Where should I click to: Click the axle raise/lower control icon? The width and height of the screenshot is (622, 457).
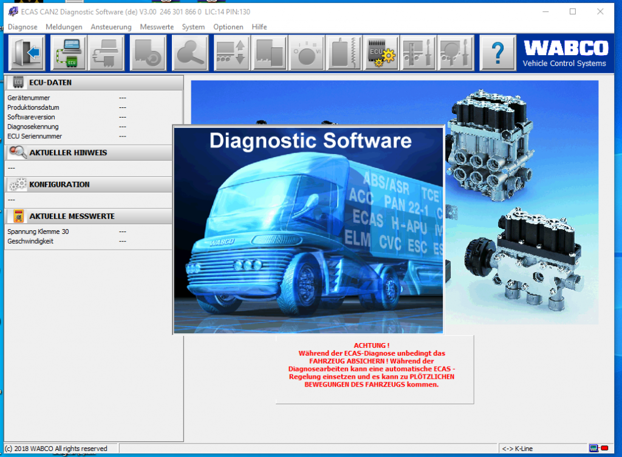pos(231,53)
